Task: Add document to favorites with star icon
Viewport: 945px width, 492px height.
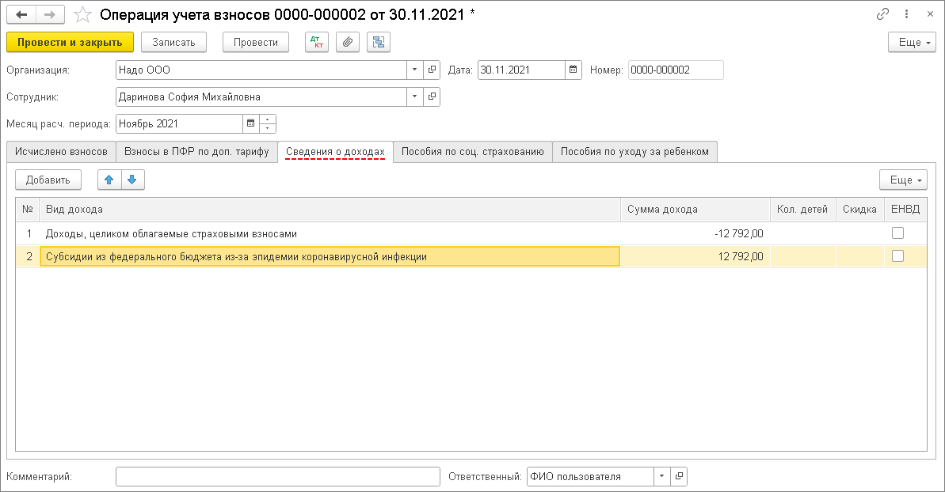Action: point(82,14)
